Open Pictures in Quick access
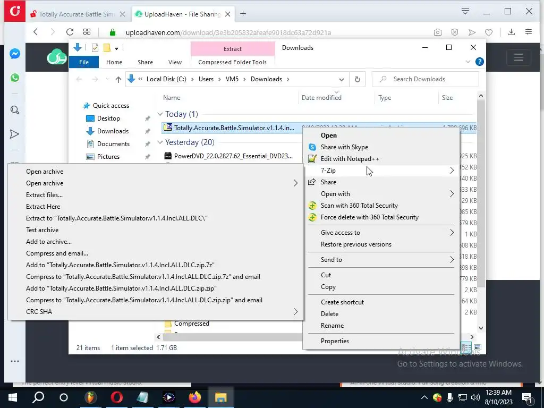 click(x=108, y=157)
